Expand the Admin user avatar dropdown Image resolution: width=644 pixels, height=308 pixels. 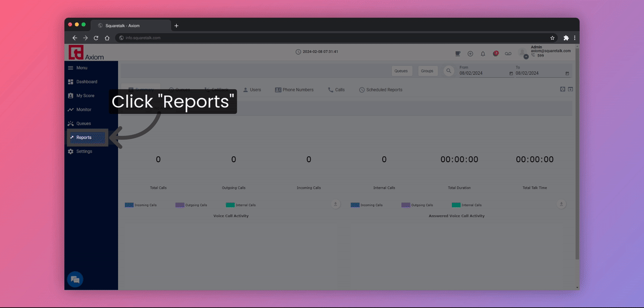(x=525, y=56)
